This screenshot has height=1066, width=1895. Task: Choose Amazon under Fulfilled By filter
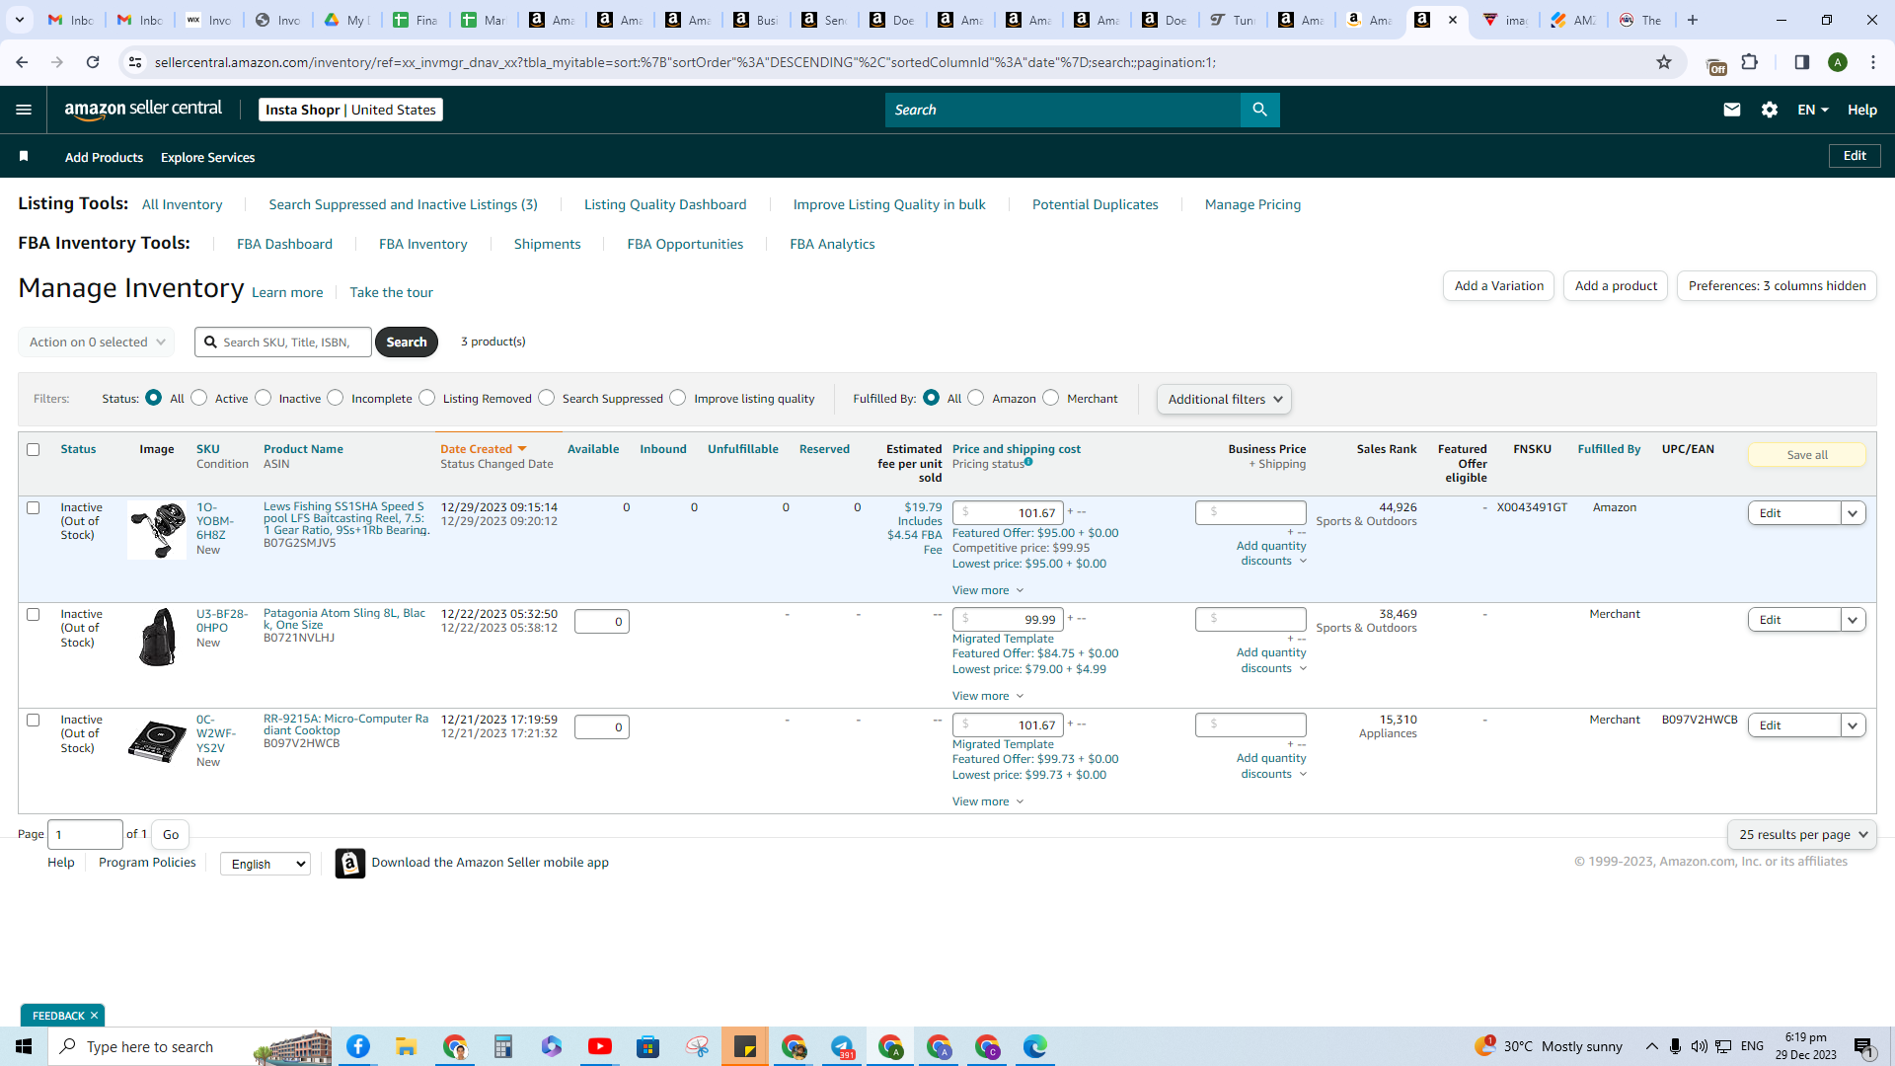(x=976, y=398)
